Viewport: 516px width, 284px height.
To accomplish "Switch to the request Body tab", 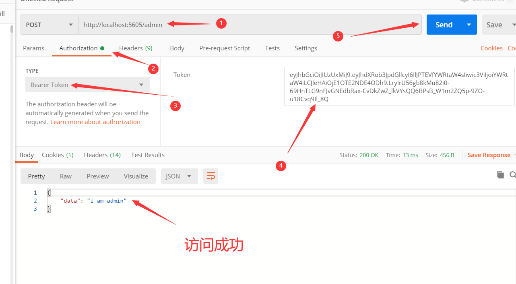I will (x=177, y=48).
